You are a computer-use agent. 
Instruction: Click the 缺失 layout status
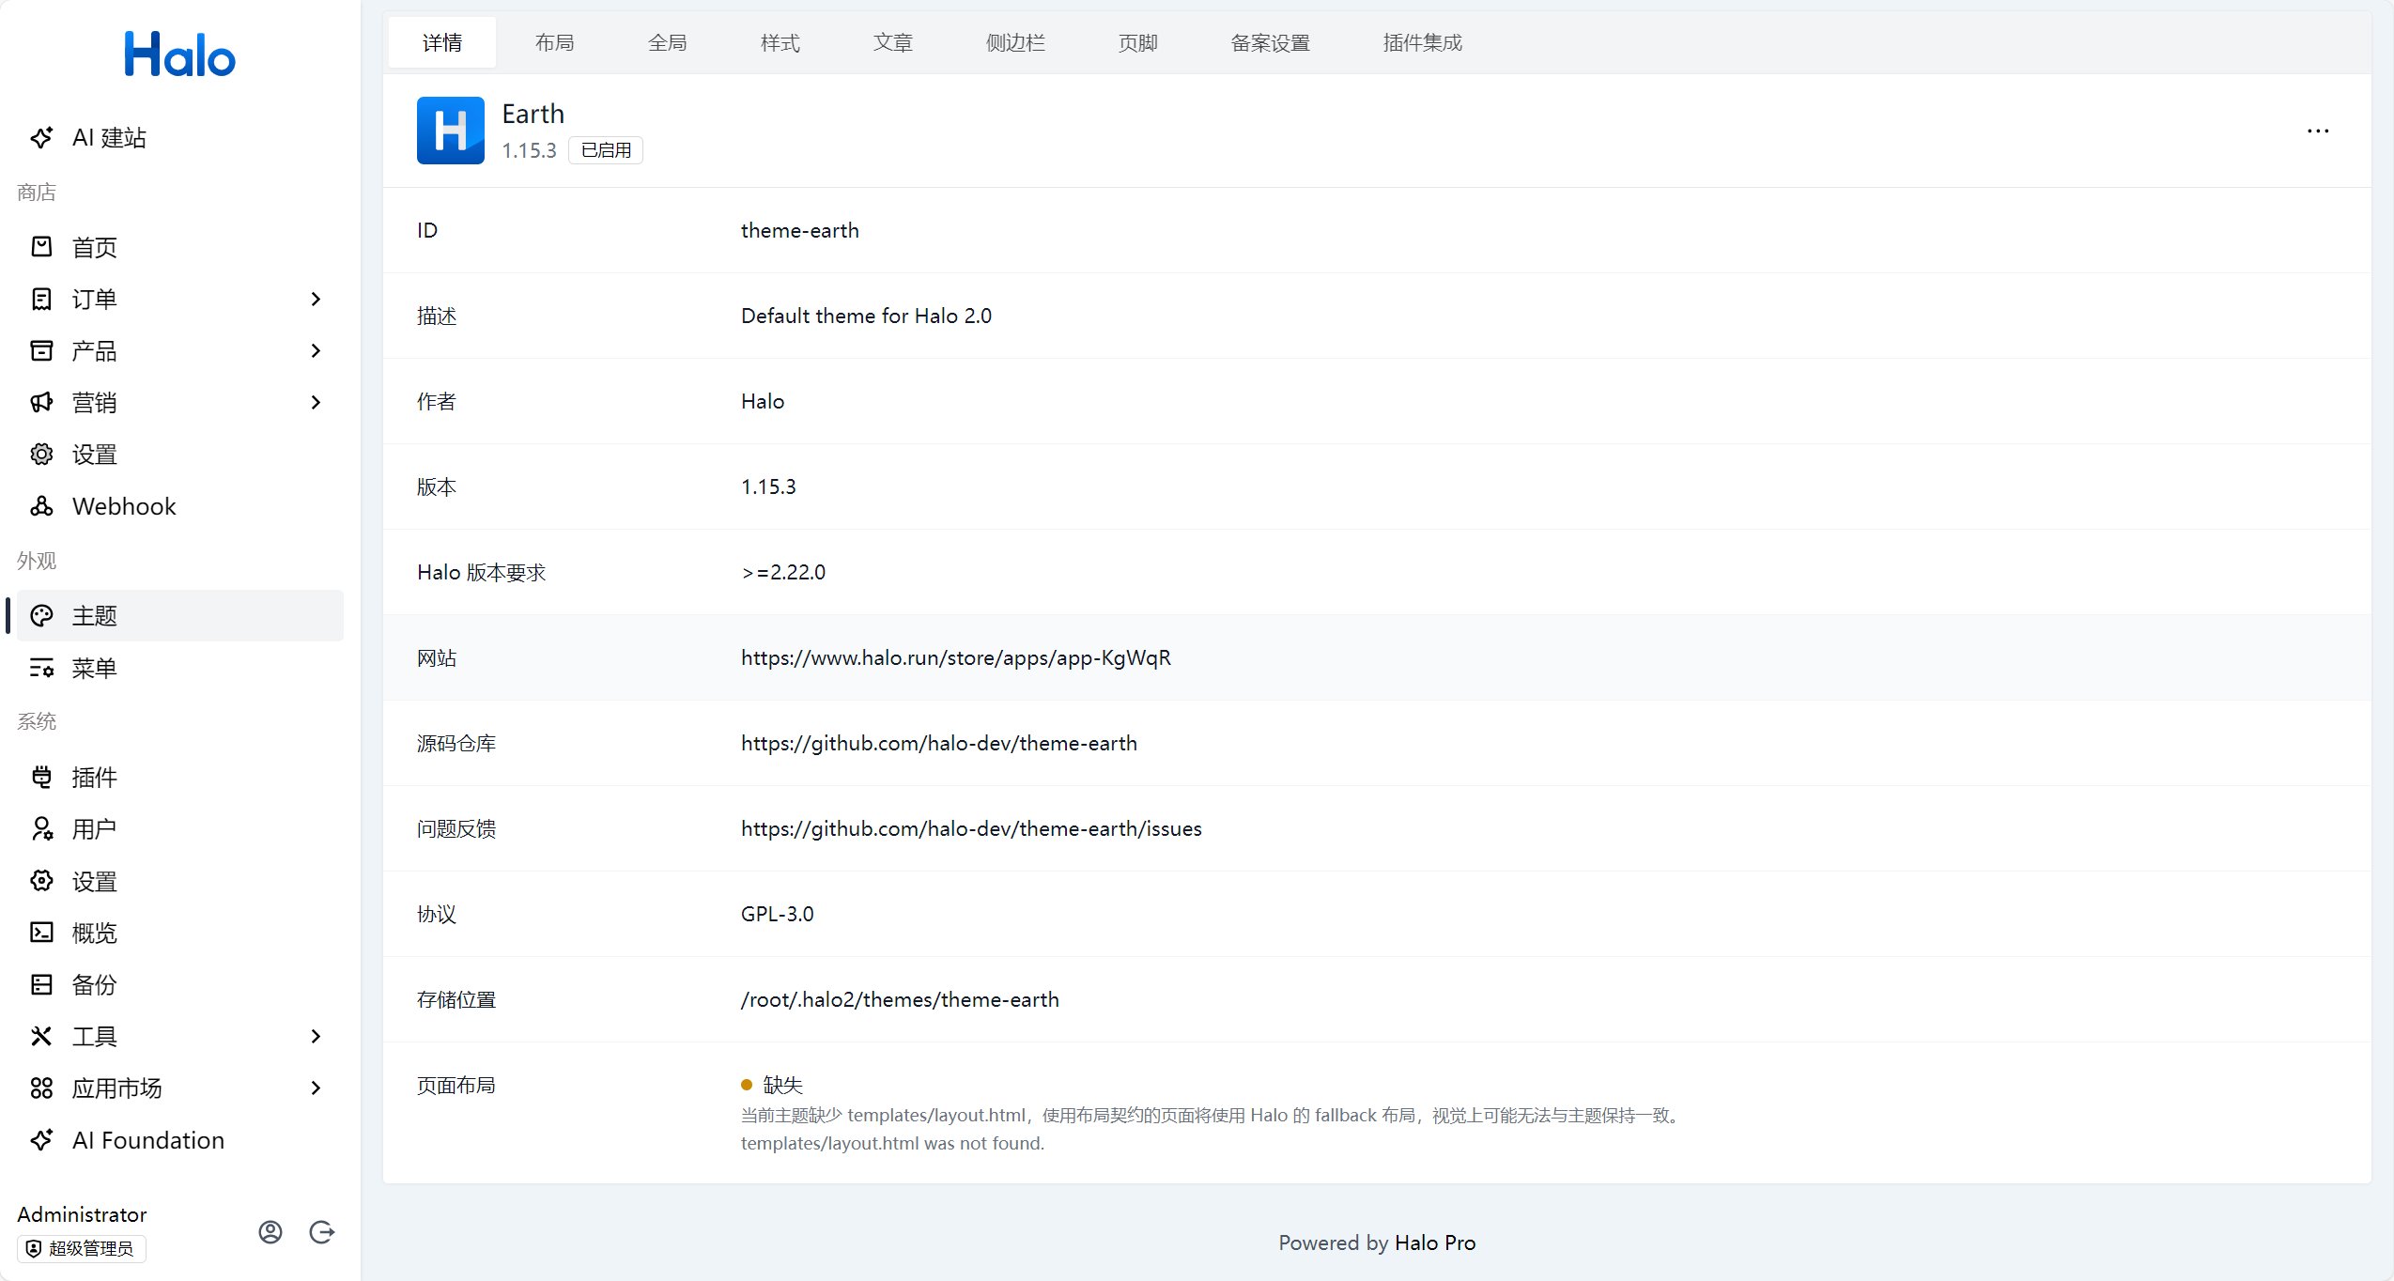point(772,1085)
